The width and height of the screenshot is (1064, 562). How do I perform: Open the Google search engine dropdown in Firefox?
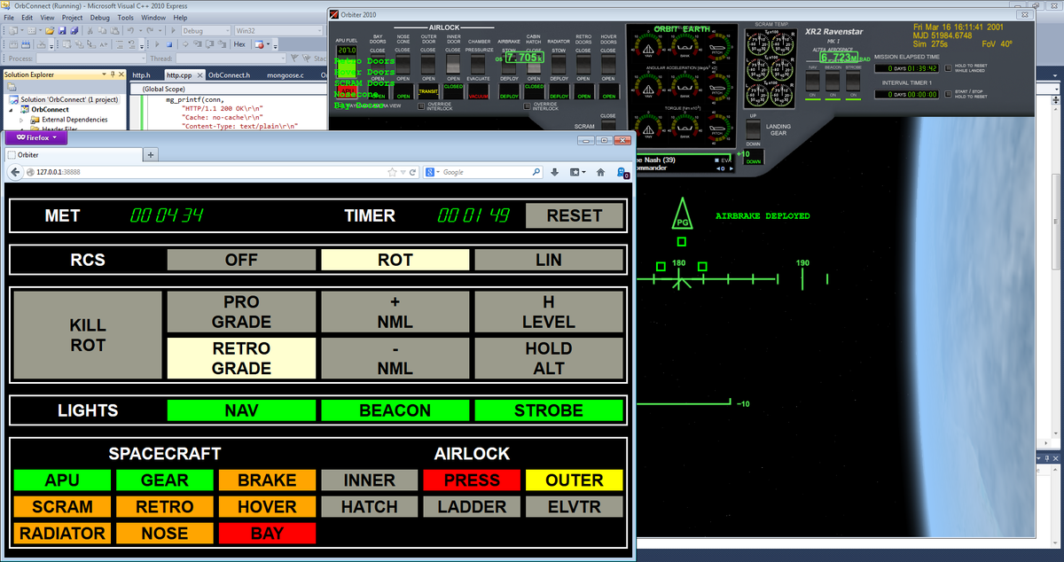coord(434,172)
